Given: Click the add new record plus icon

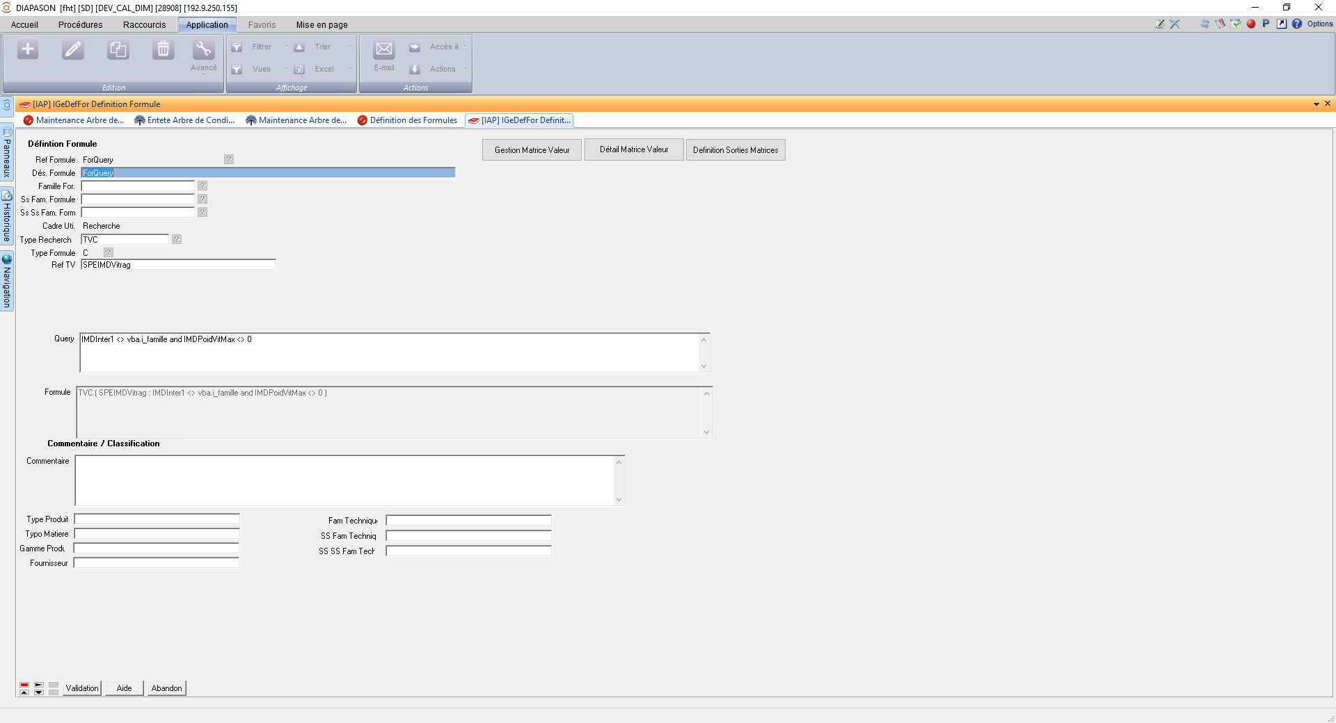Looking at the screenshot, I should (28, 49).
